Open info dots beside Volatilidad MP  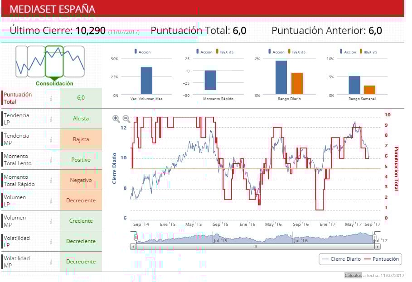(x=51, y=262)
